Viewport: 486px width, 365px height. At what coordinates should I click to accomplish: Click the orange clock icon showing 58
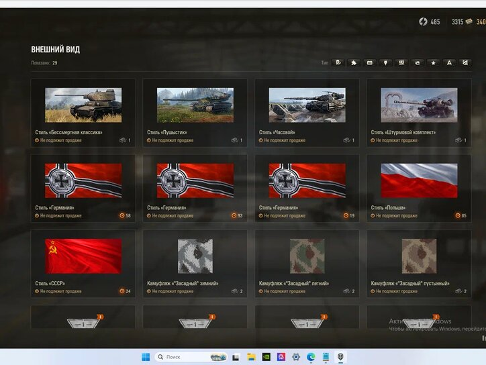(x=122, y=215)
